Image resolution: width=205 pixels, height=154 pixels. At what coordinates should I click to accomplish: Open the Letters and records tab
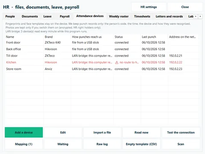(169, 16)
